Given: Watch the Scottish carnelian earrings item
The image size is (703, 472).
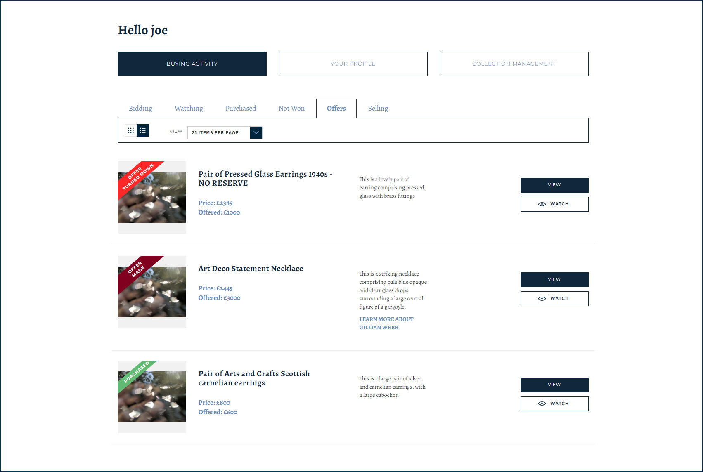Looking at the screenshot, I should pyautogui.click(x=554, y=404).
